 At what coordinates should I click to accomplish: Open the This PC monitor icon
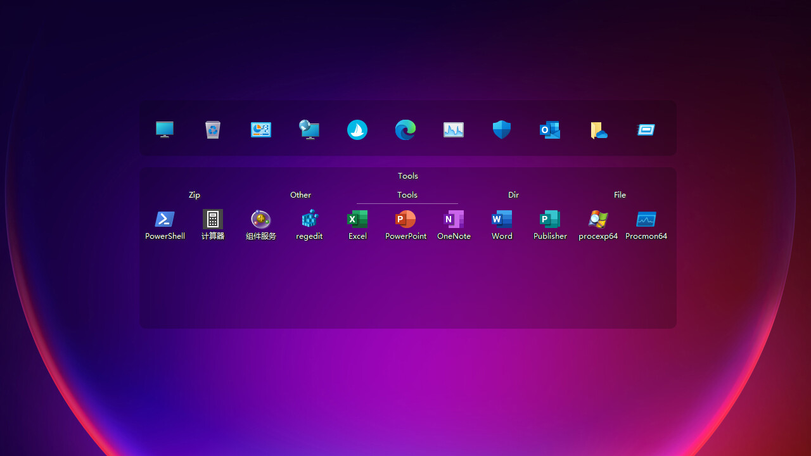[x=165, y=130]
